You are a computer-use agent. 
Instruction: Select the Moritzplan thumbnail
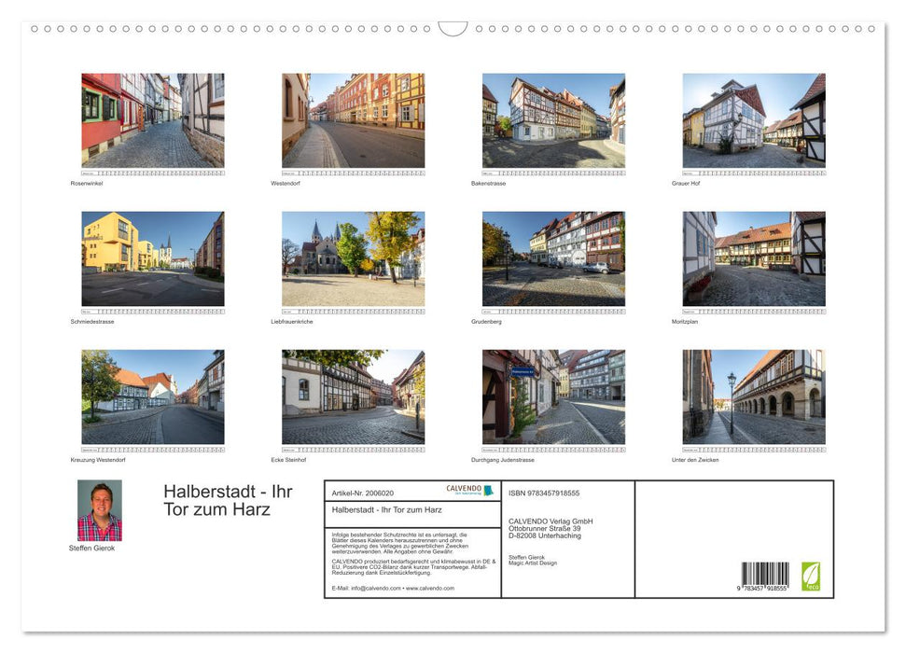pyautogui.click(x=752, y=257)
